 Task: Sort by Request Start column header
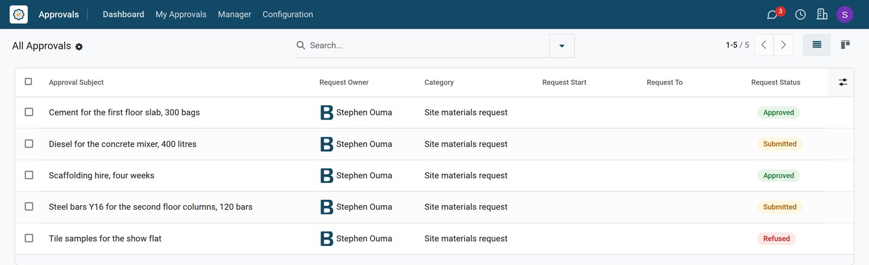coord(564,82)
